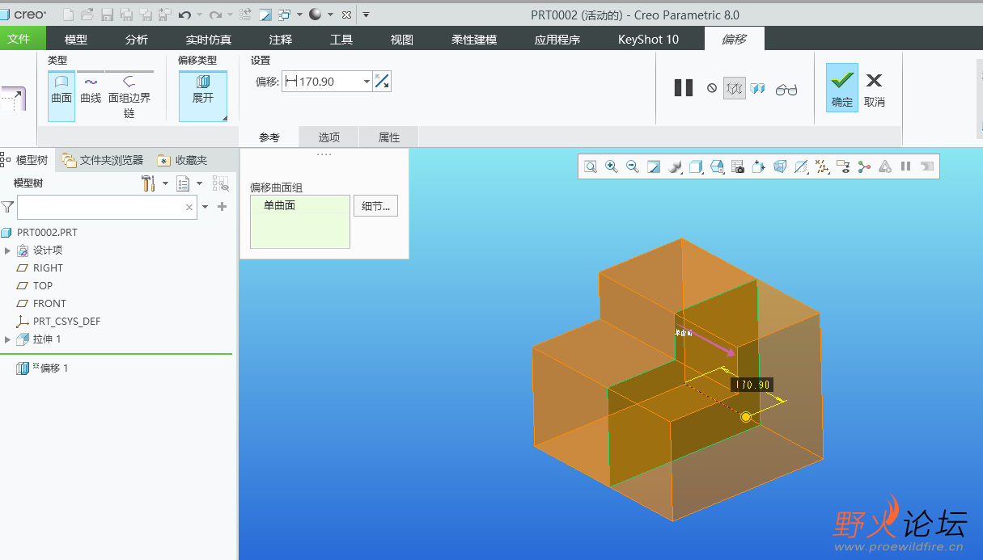Clear the model tree search with the X
This screenshot has height=560, width=983.
(x=189, y=208)
